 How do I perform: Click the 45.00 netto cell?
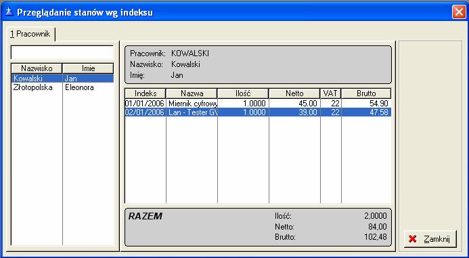coord(308,104)
